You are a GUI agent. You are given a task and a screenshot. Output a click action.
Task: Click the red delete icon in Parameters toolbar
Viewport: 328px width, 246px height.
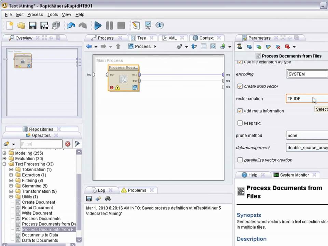click(x=278, y=47)
